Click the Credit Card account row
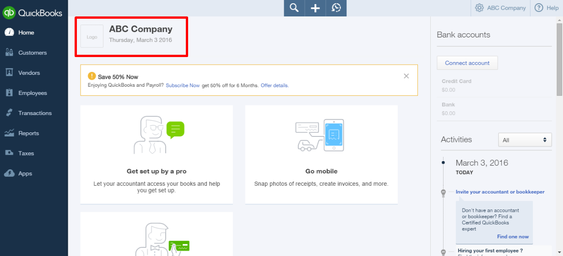The height and width of the screenshot is (256, 563). point(494,85)
